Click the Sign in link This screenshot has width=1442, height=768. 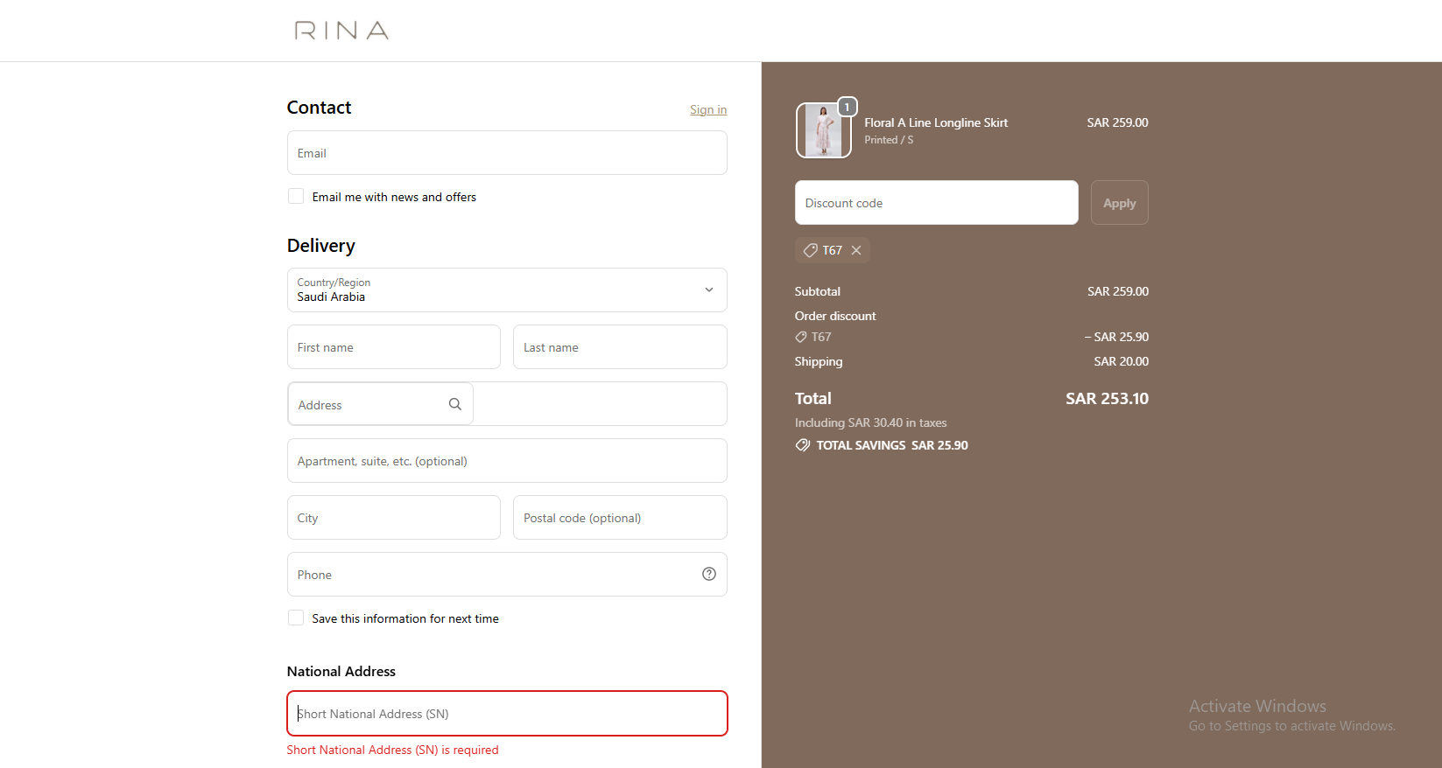pos(707,109)
